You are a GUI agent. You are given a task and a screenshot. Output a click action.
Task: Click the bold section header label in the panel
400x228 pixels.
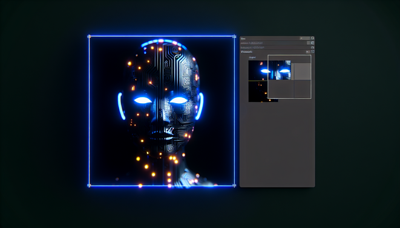tap(246, 52)
